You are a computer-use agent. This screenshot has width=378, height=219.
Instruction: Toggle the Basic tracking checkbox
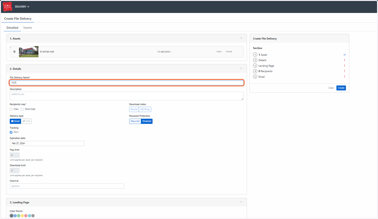[11, 132]
